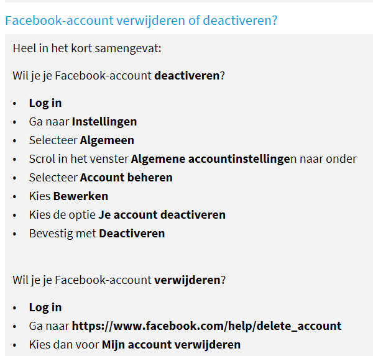Click the bold word deactiveren in the question
The width and height of the screenshot is (373, 356).
tap(186, 76)
